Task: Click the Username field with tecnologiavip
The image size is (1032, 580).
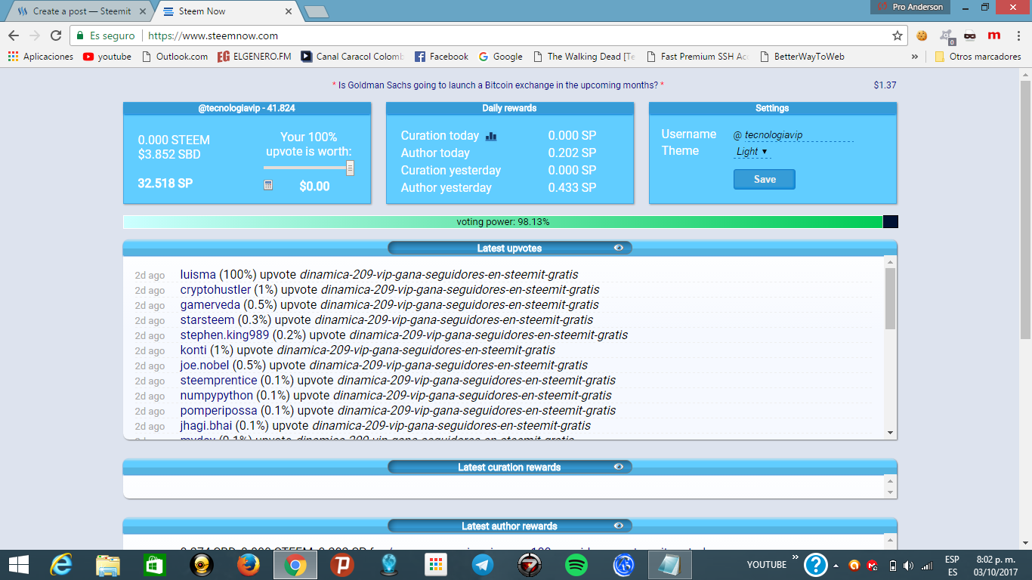Action: [x=799, y=136]
